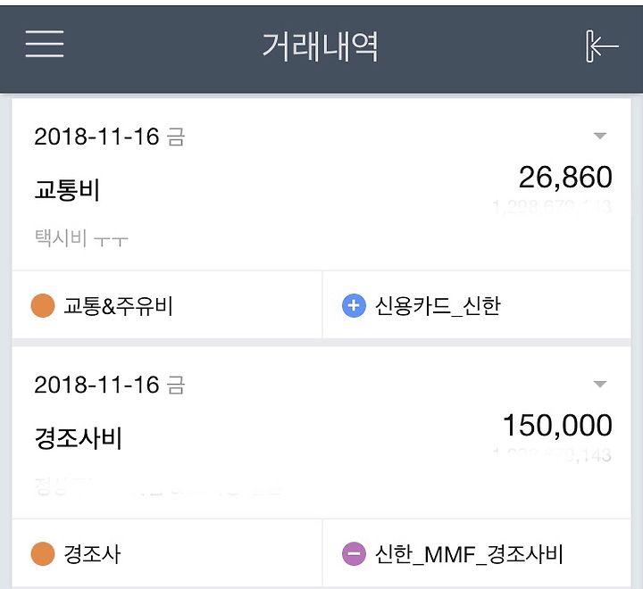Click the 경조사비 transaction title
Image resolution: width=643 pixels, height=589 pixels.
coord(78,438)
